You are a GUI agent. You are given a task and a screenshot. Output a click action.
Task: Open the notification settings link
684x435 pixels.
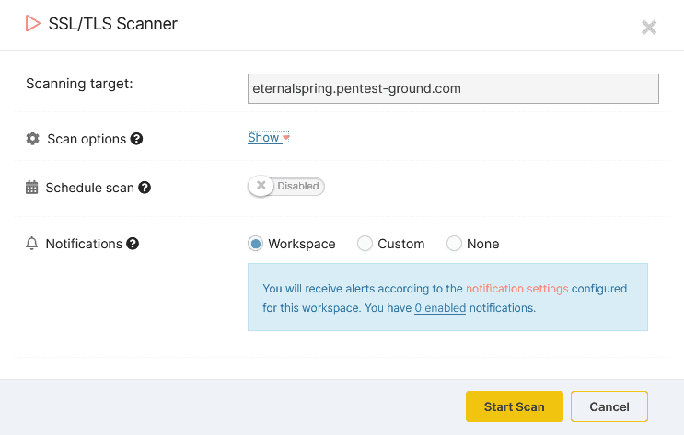point(516,288)
